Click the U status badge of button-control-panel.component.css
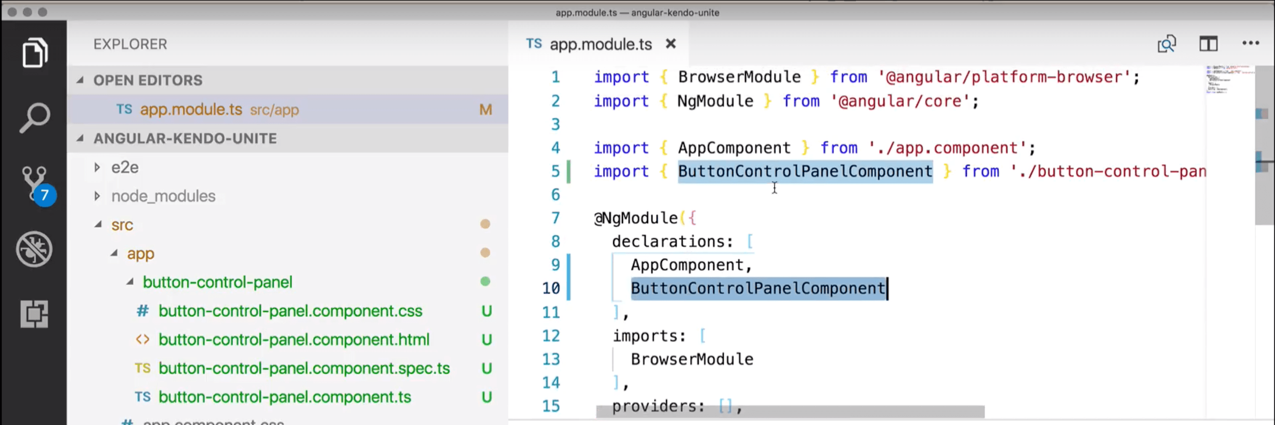Image resolution: width=1275 pixels, height=425 pixels. [486, 311]
